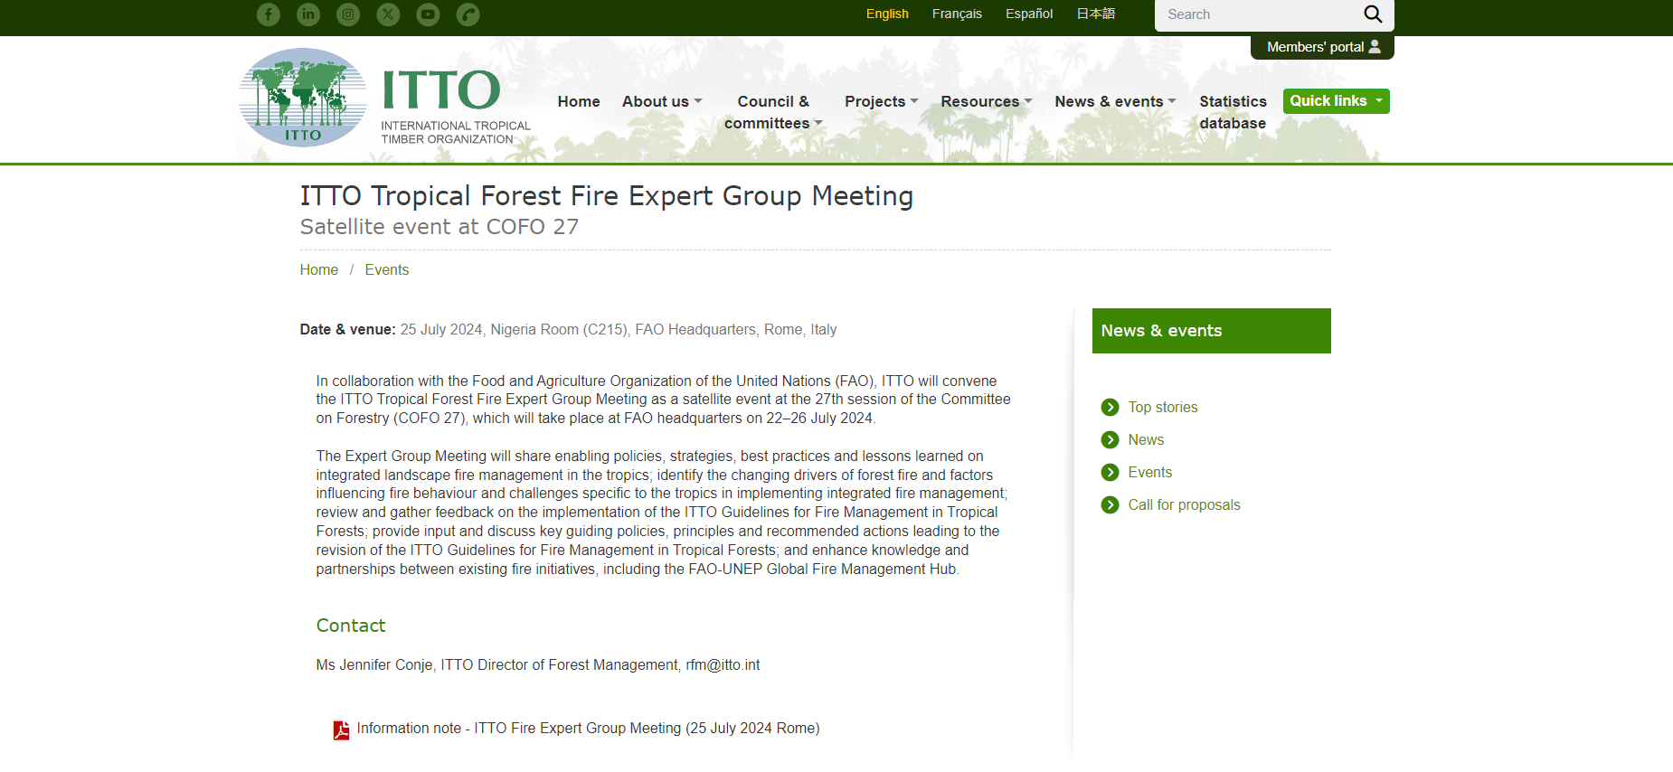This screenshot has width=1673, height=772.
Task: Go to Home in the main navigation
Action: [x=579, y=101]
